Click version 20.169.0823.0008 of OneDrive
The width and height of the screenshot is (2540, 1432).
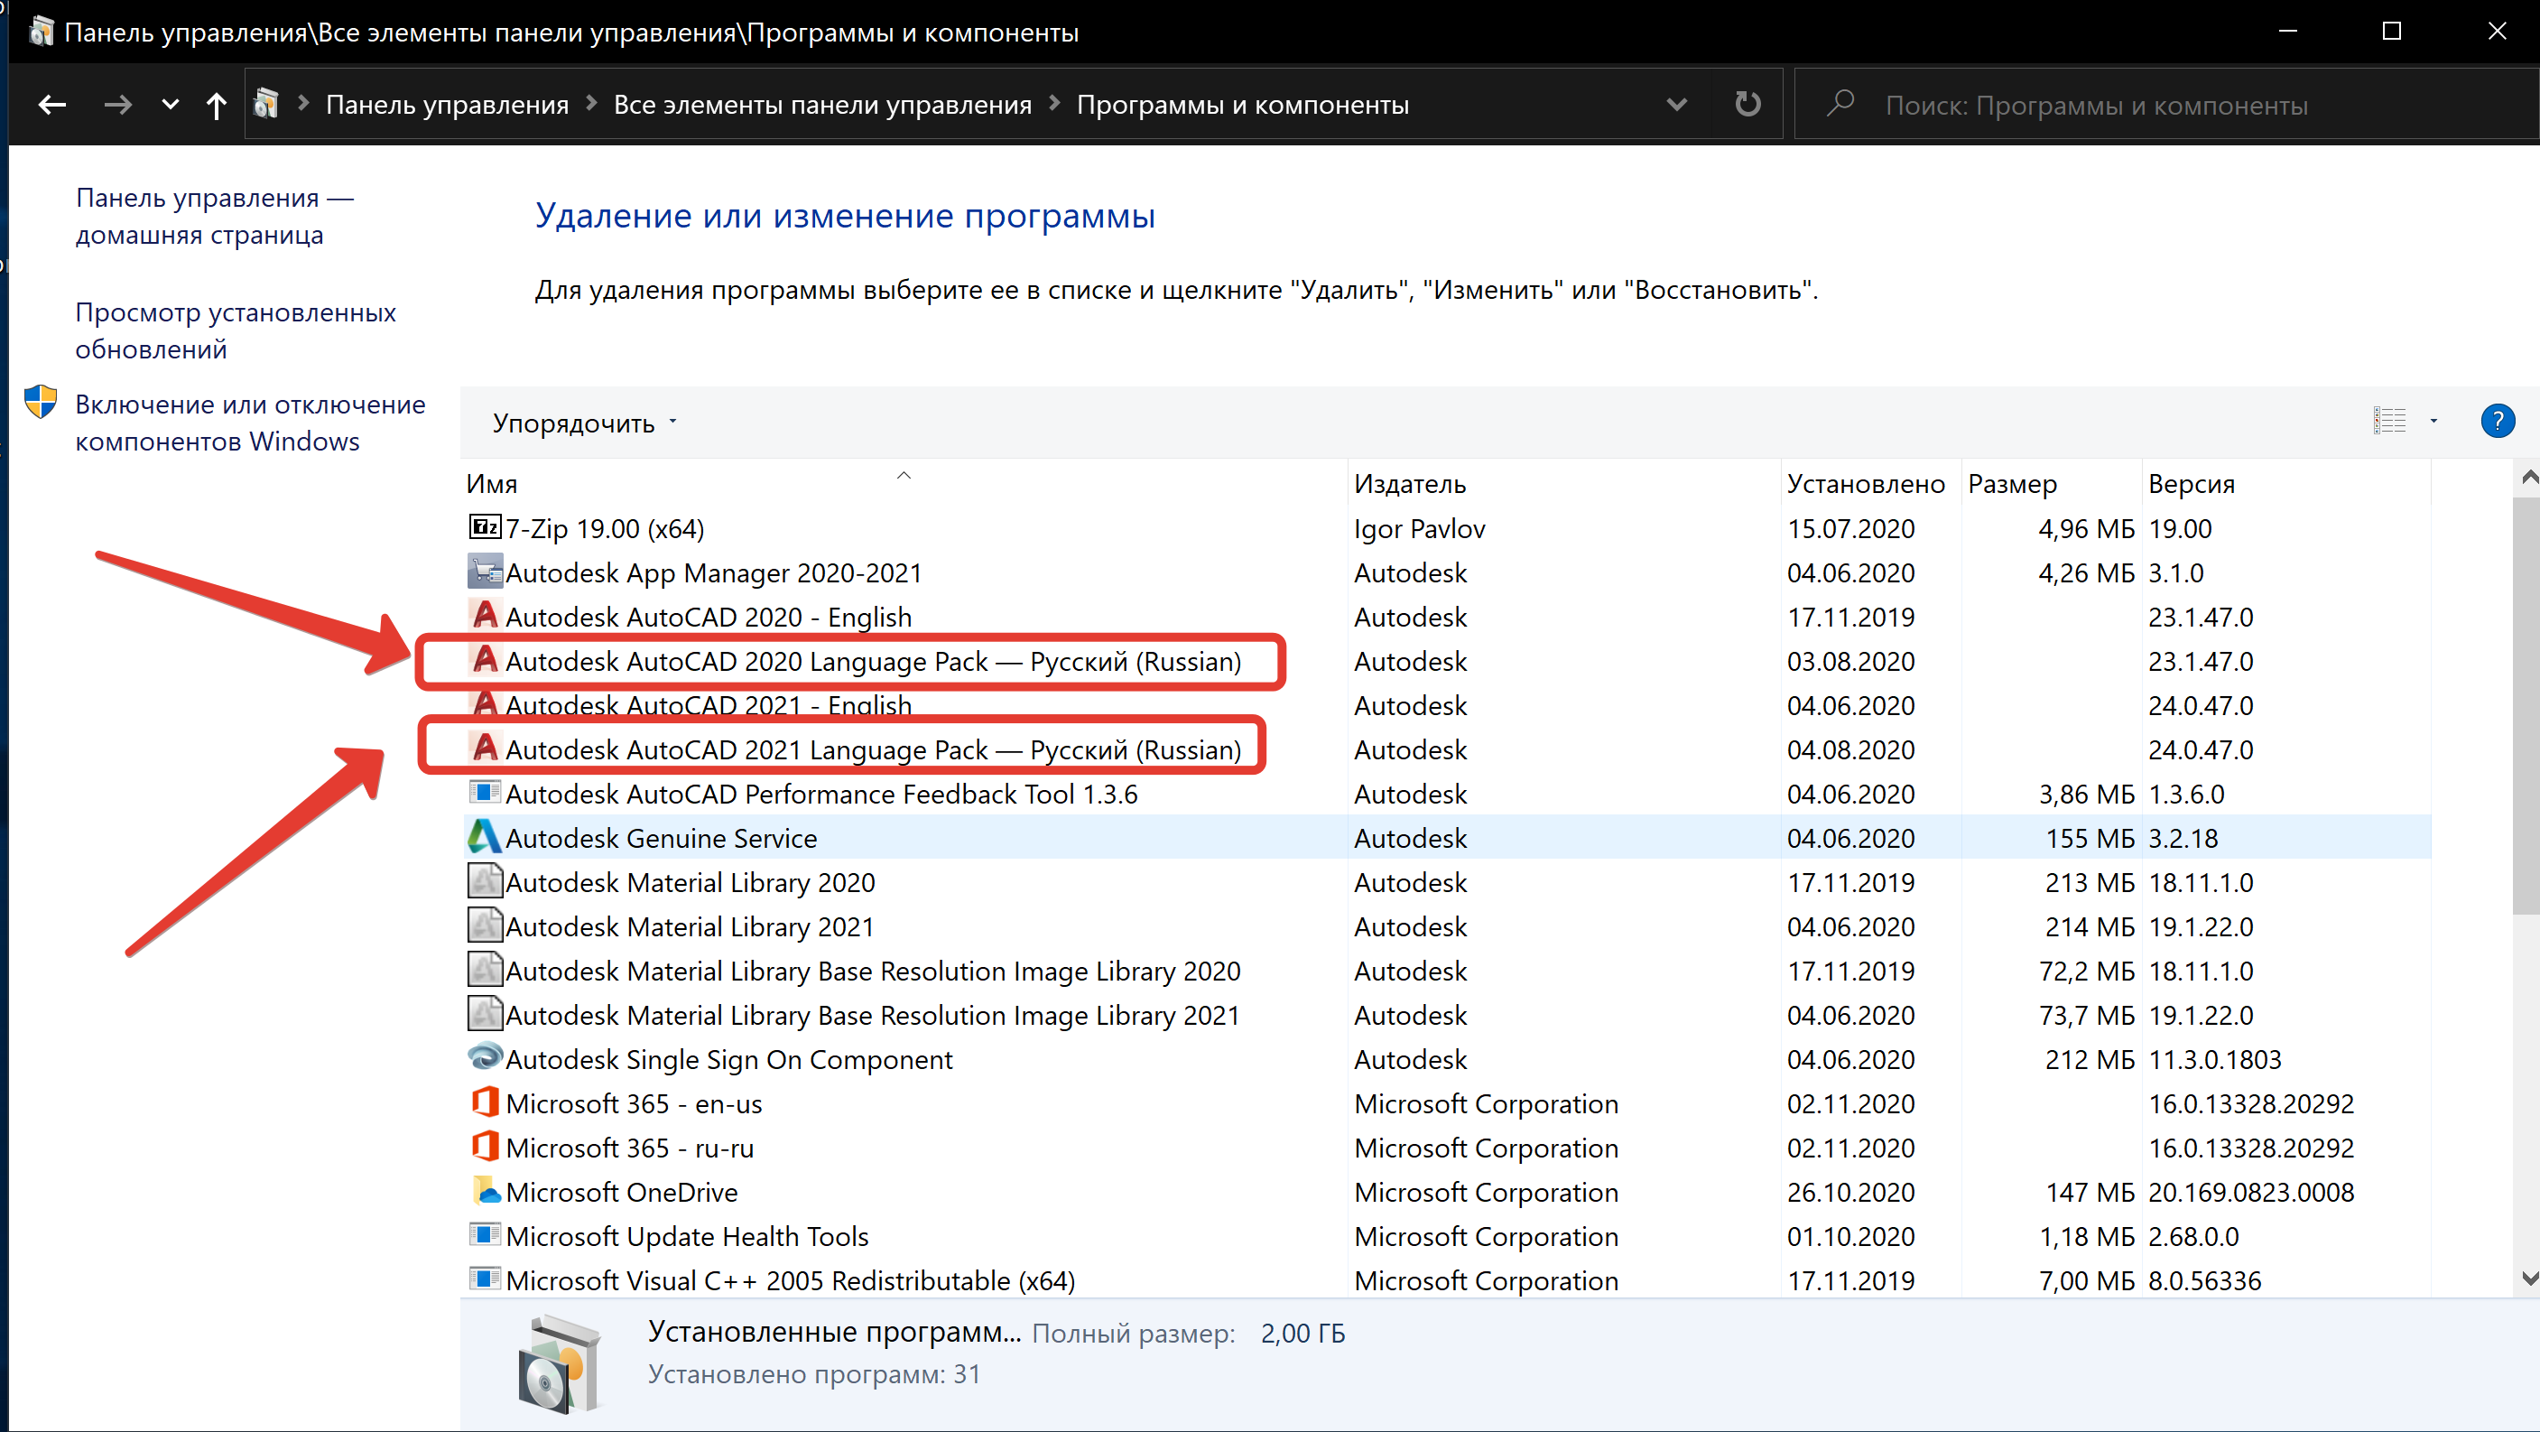(2251, 1193)
